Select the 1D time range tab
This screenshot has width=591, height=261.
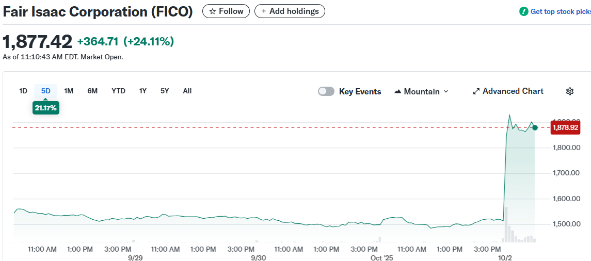(23, 91)
